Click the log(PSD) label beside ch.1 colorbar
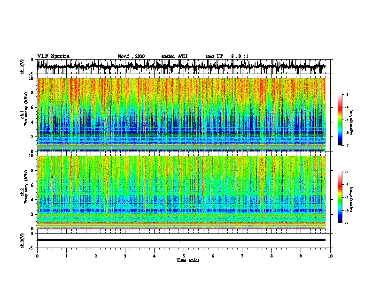Image resolution: width=372 pixels, height=287 pixels. 351,122
